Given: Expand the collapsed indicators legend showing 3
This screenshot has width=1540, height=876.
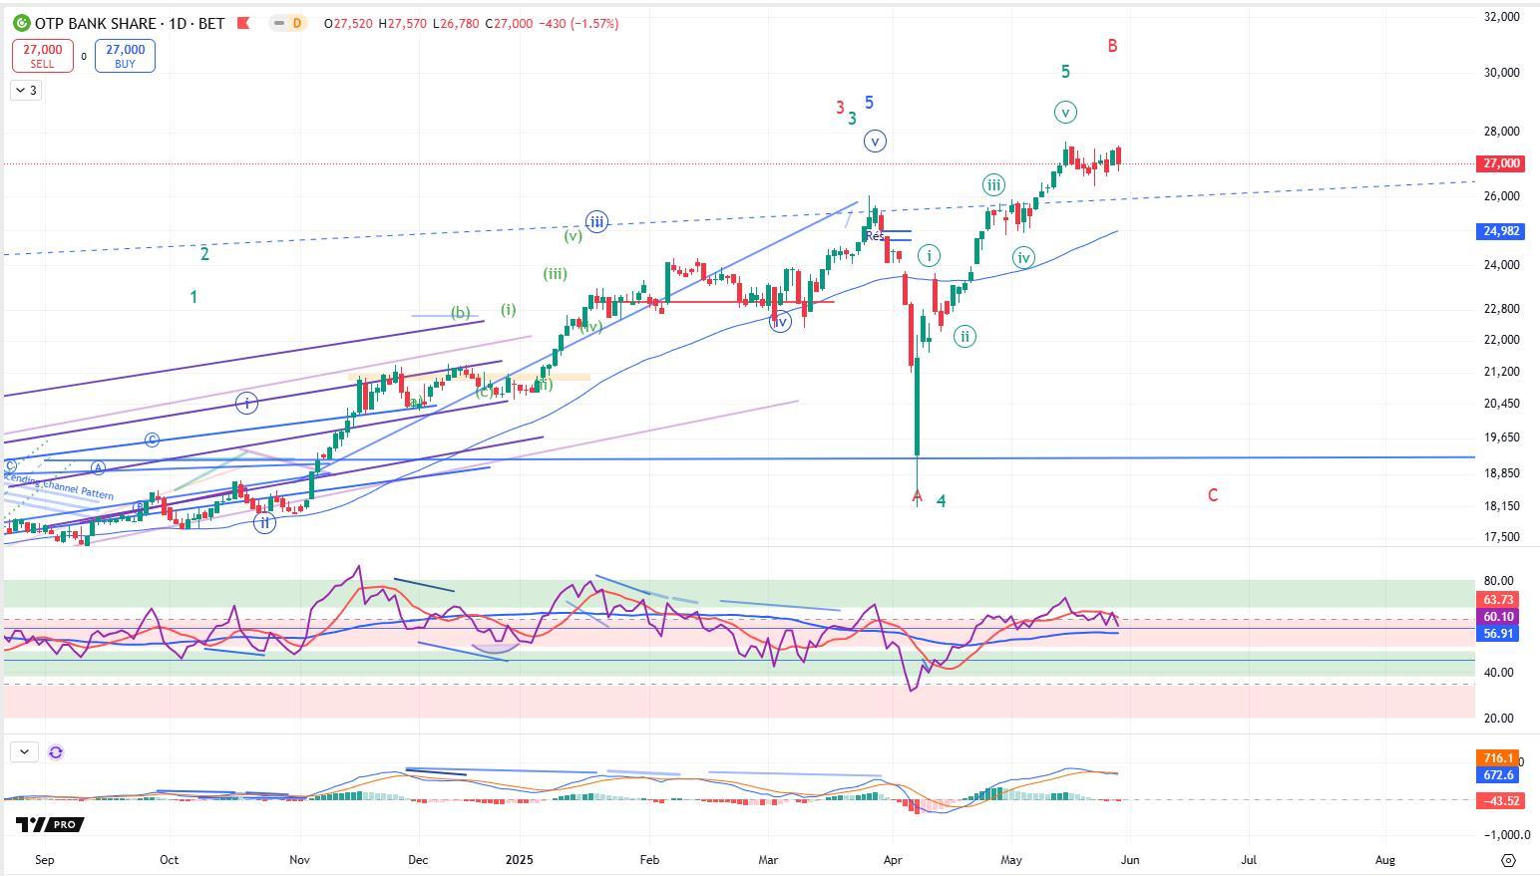Looking at the screenshot, I should [x=26, y=91].
